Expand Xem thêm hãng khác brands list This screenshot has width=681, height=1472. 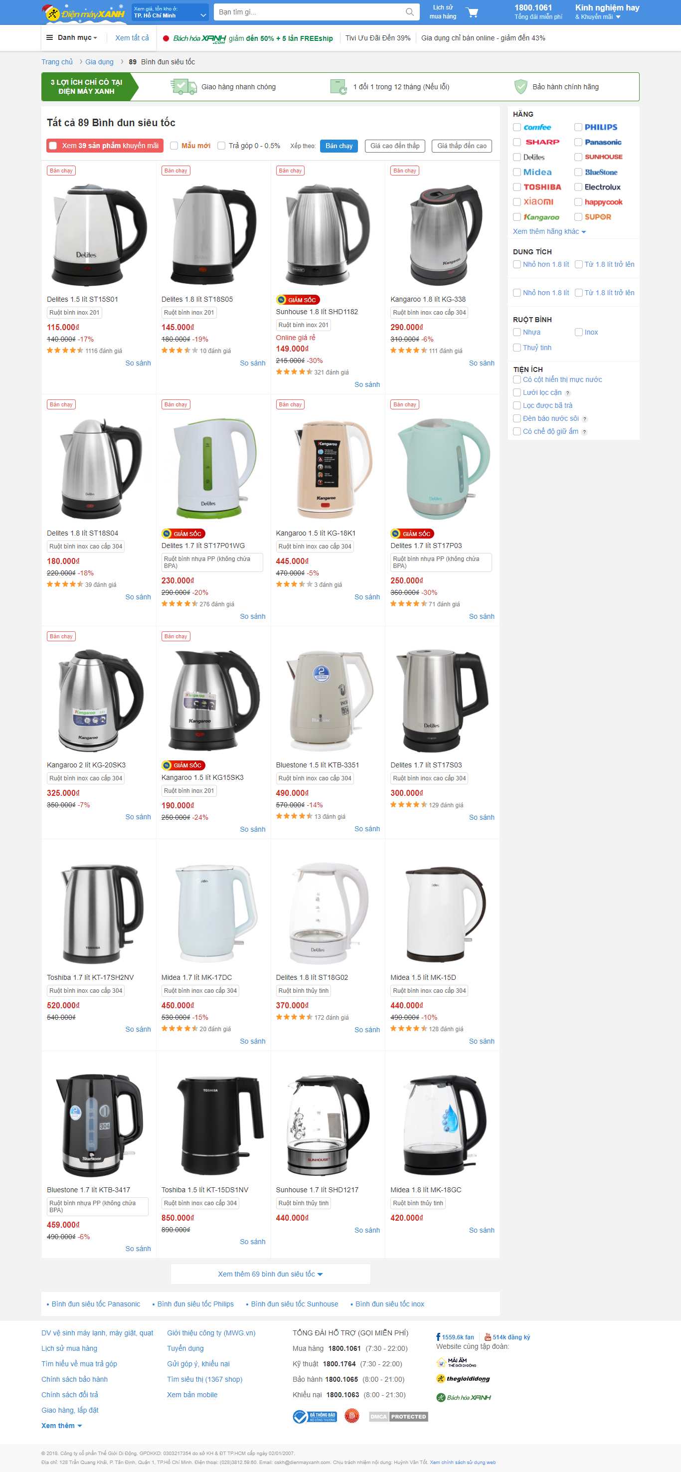[549, 231]
